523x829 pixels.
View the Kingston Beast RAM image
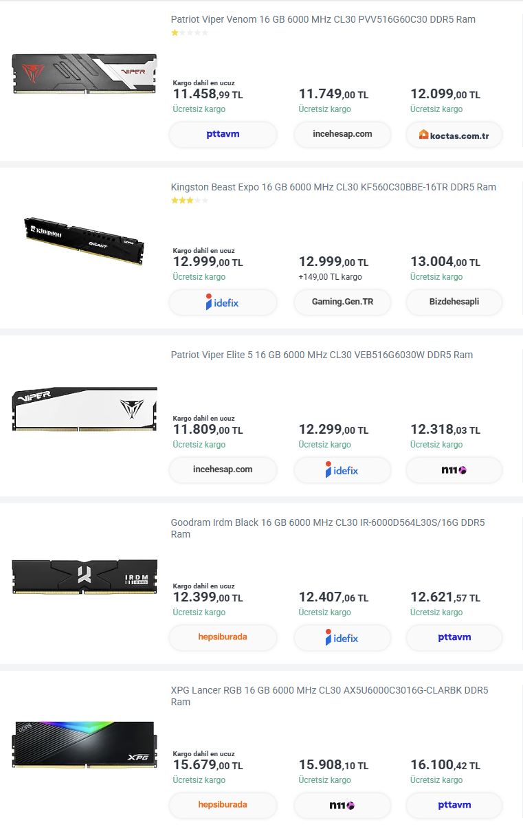(84, 241)
